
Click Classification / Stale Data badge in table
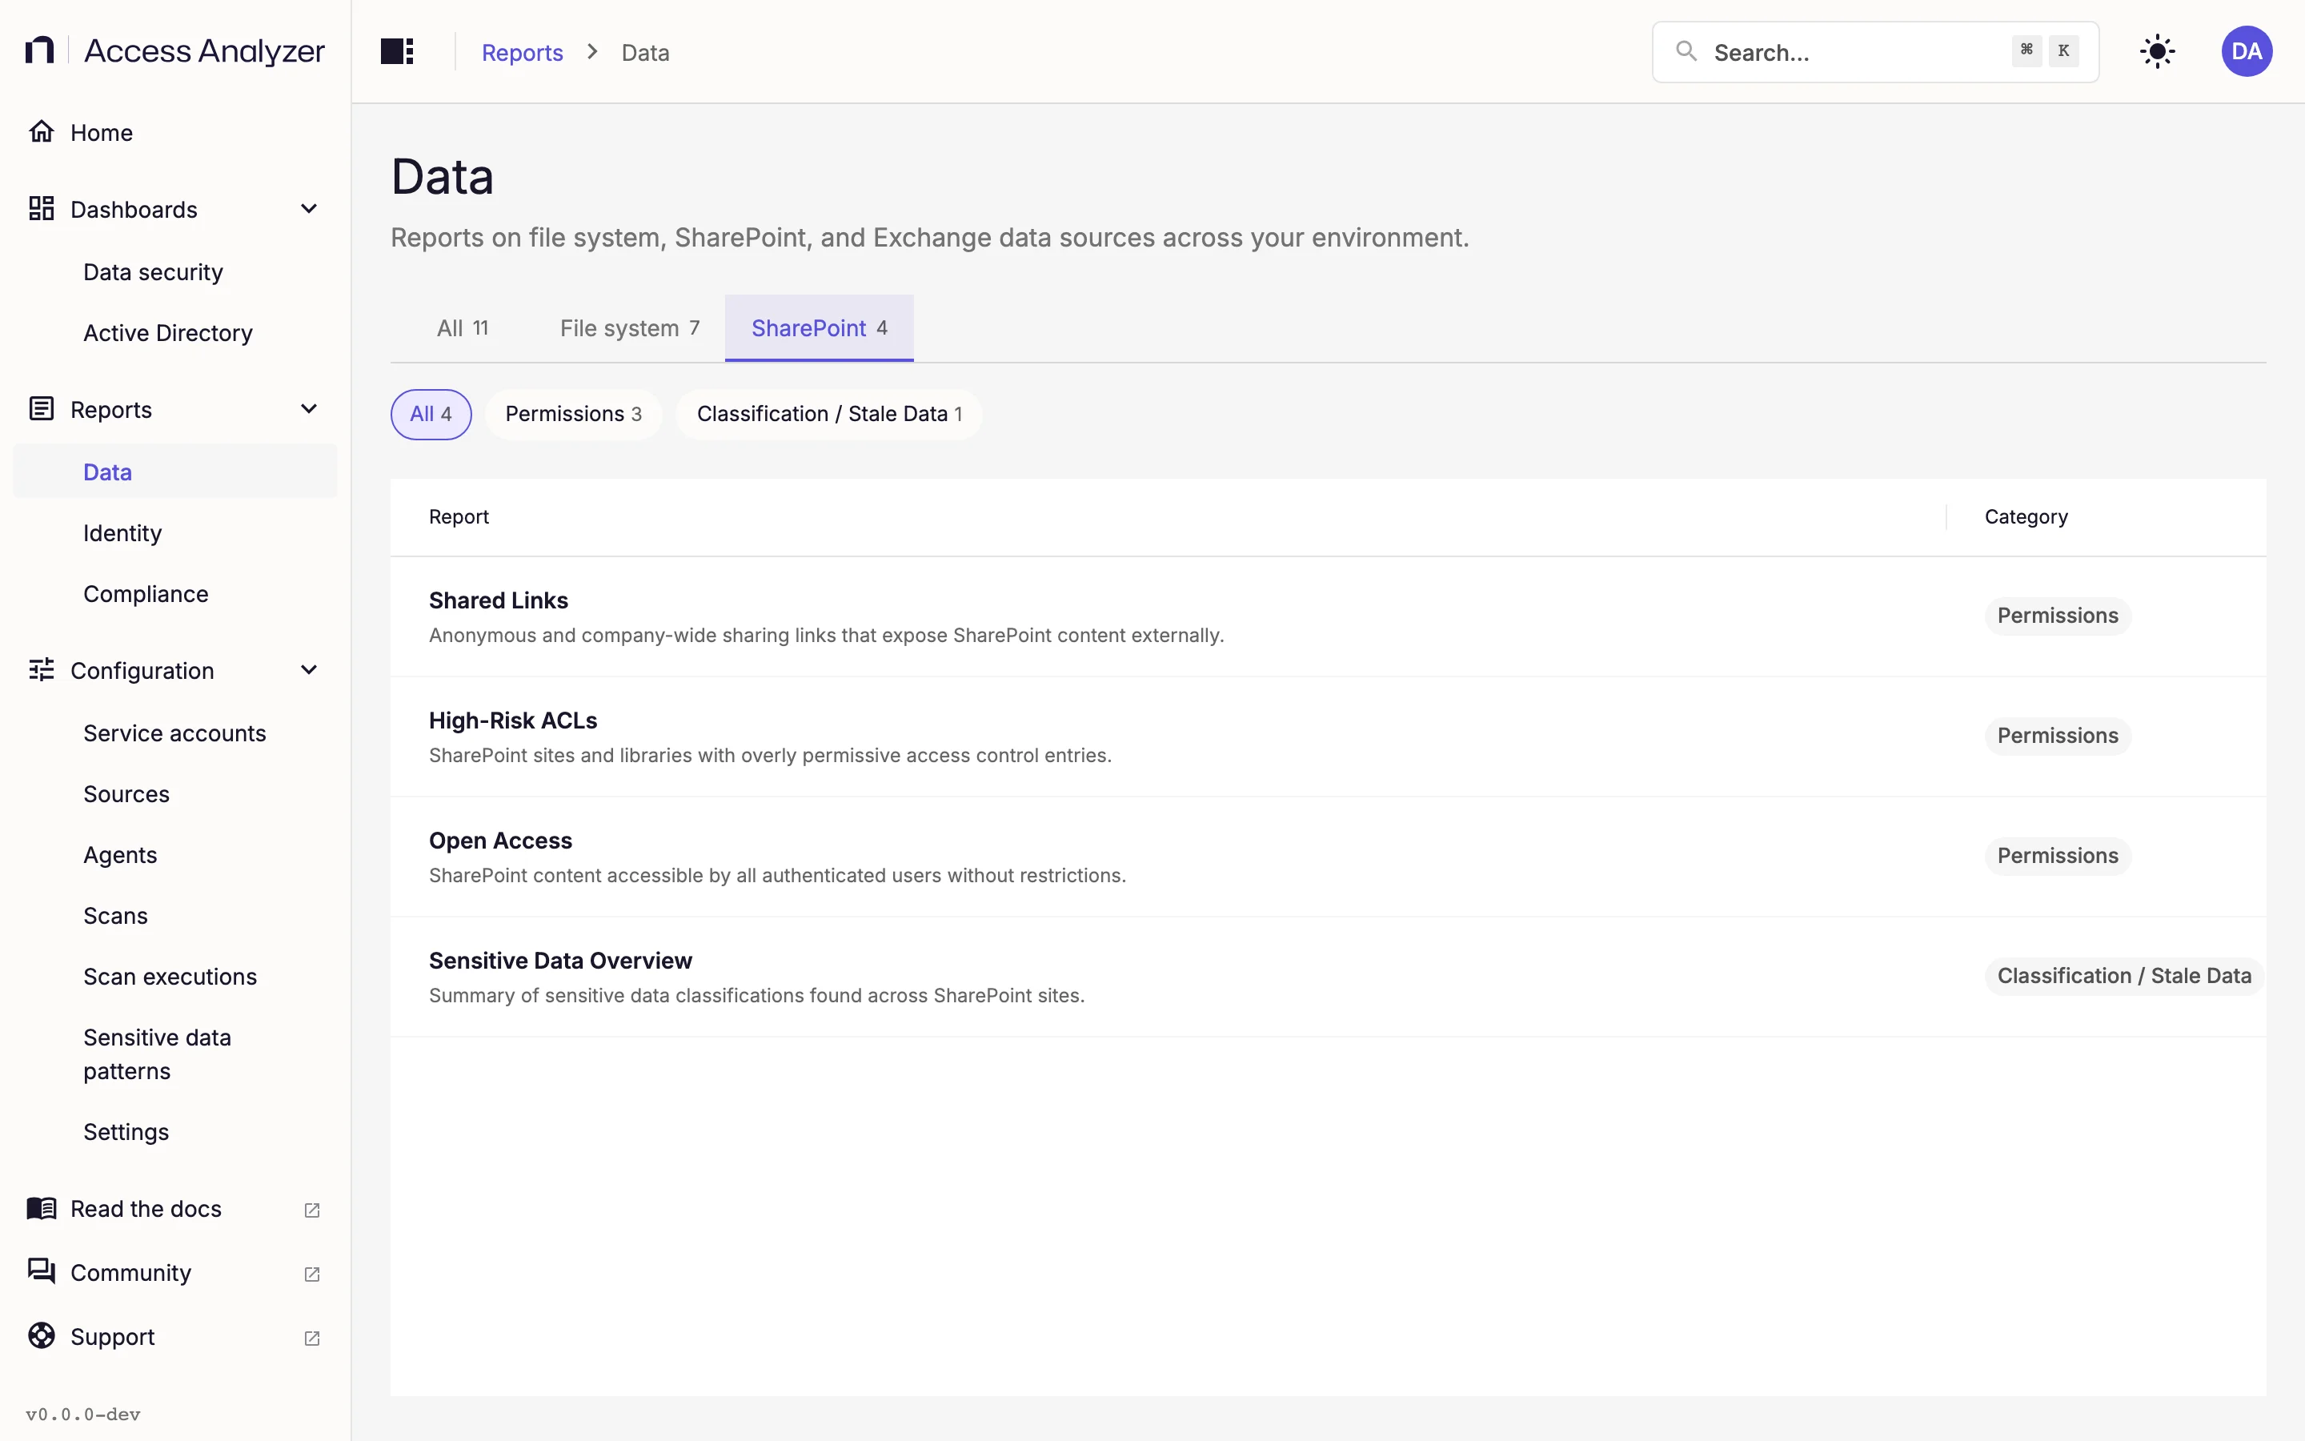(2124, 976)
